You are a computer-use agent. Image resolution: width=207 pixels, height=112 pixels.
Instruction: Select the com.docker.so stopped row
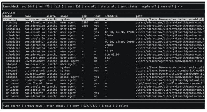pyautogui.click(x=103, y=67)
